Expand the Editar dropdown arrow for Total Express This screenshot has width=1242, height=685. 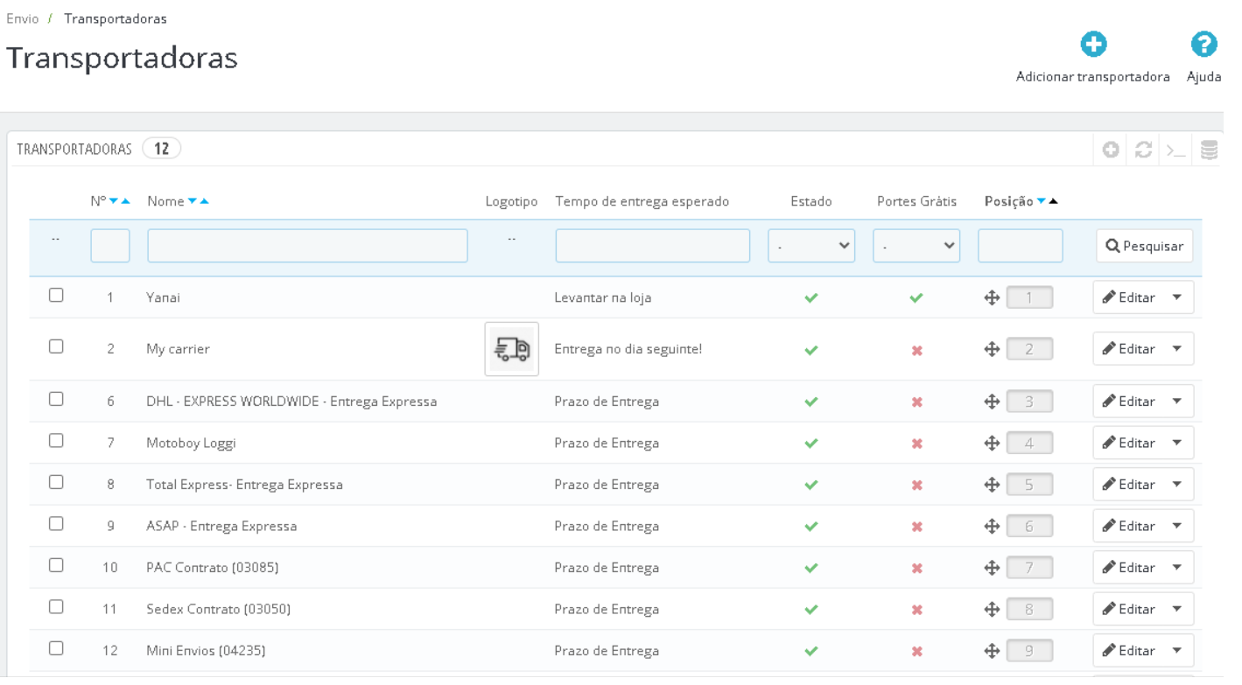(x=1176, y=485)
